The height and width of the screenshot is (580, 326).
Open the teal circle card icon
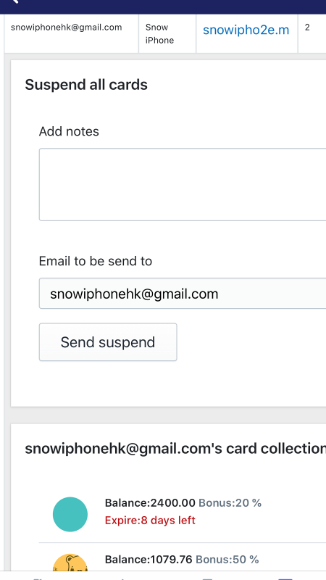click(x=70, y=514)
